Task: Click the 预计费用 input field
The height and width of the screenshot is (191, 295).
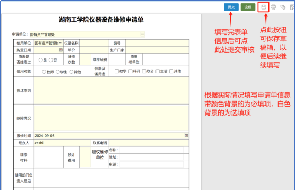Action: 85,158
